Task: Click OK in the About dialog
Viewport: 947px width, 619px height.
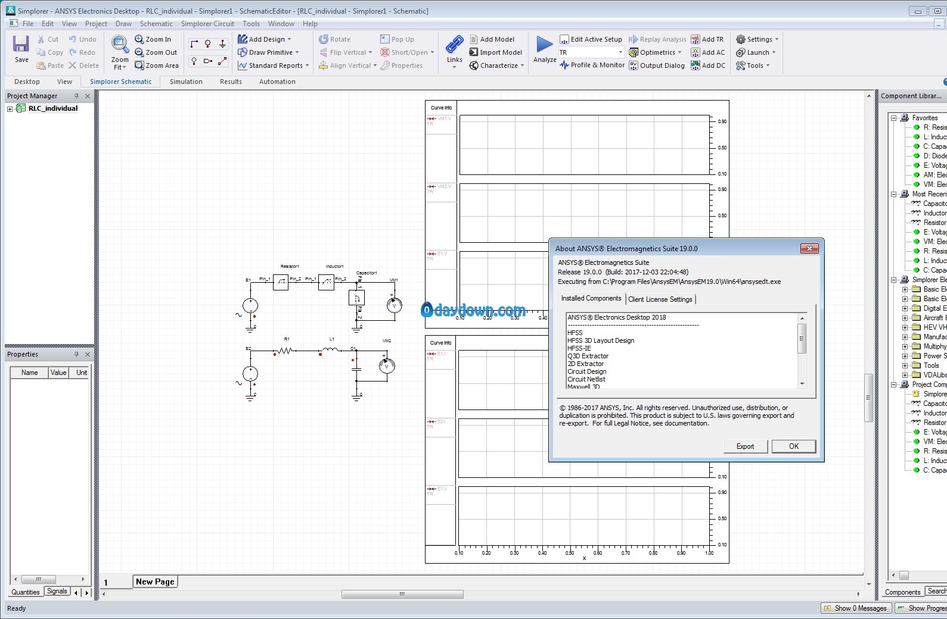Action: pos(794,446)
